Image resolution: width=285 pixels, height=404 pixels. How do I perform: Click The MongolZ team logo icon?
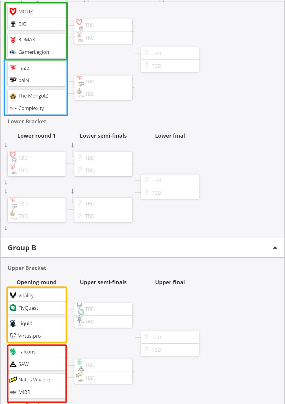tap(13, 96)
